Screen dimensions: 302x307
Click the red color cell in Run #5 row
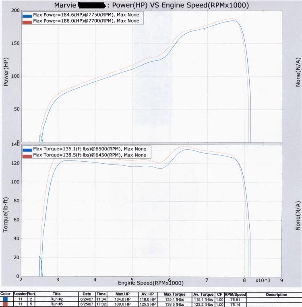6,305
